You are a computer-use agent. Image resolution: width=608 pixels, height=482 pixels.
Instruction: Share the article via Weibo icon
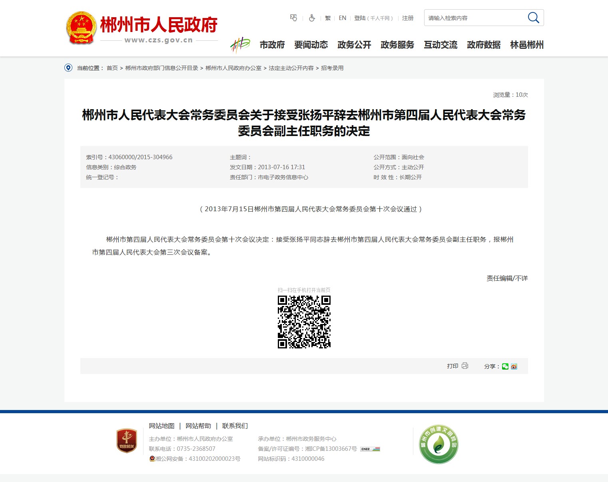pos(514,366)
